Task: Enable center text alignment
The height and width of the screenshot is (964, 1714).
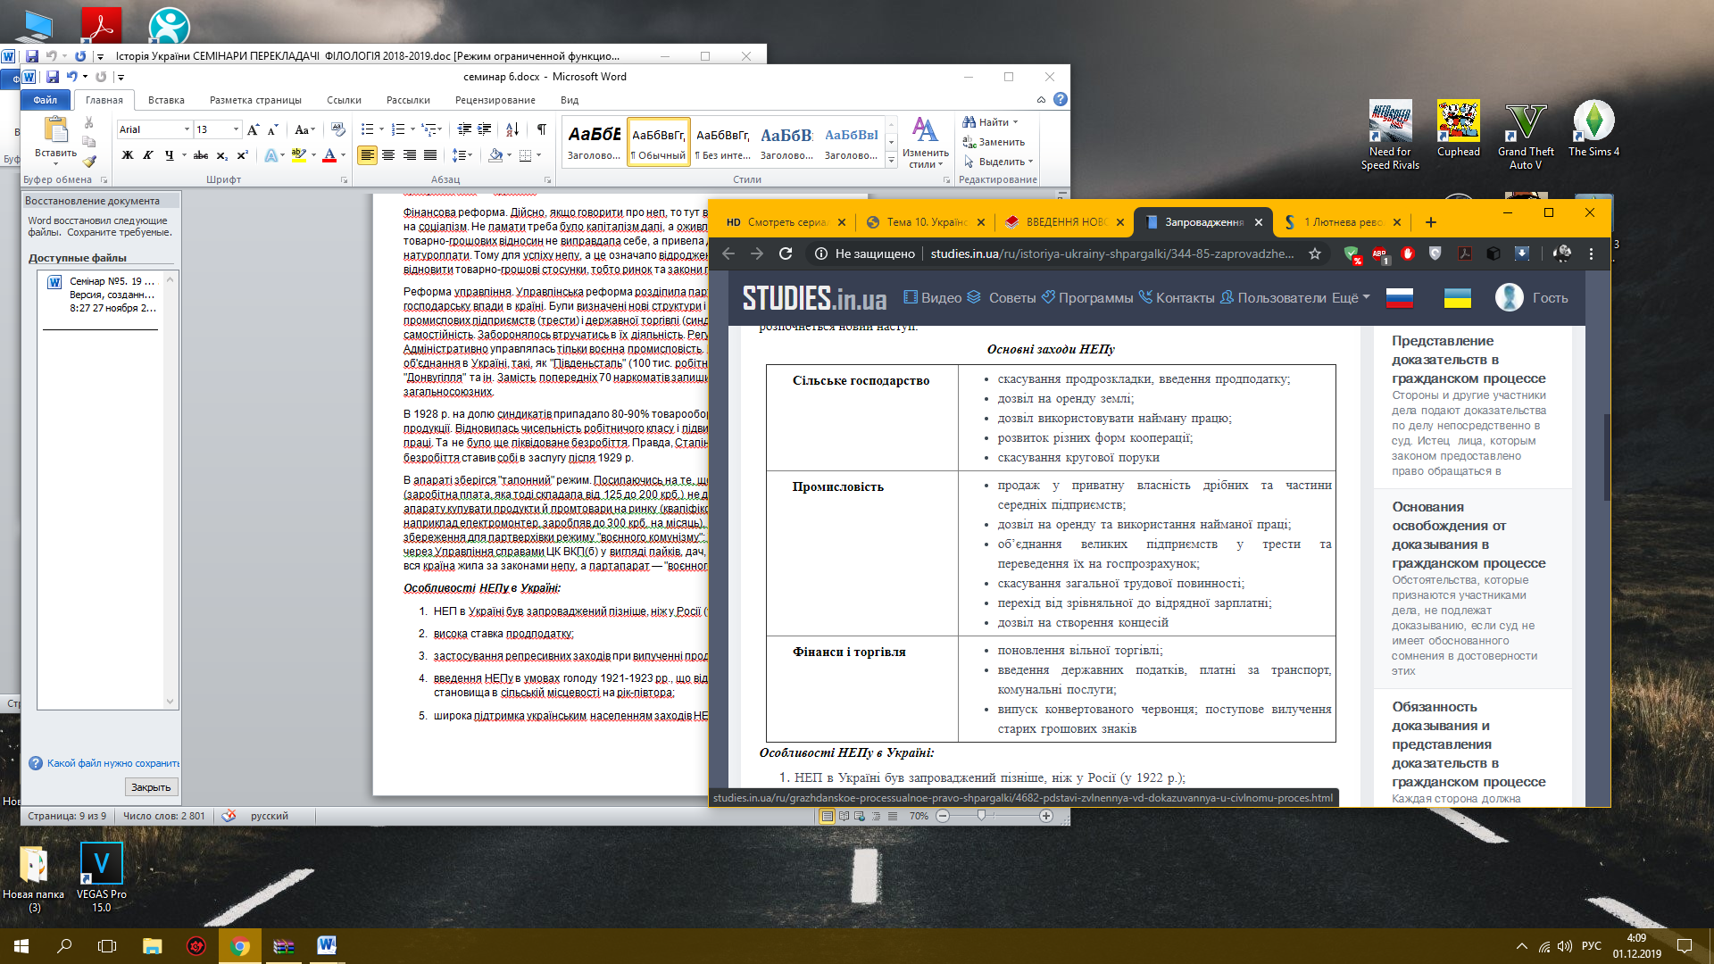Action: point(388,155)
